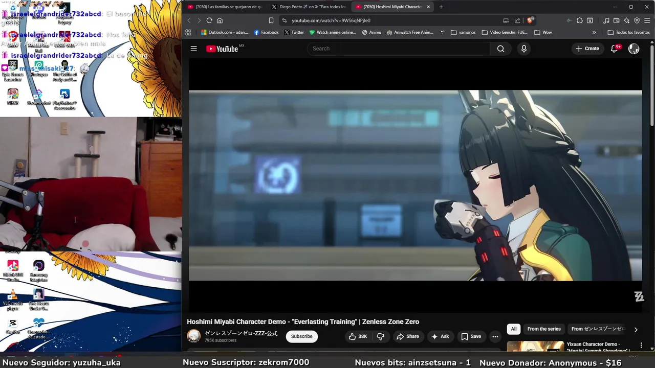Open the Wow bookmarks folder
655x368 pixels.
click(543, 32)
